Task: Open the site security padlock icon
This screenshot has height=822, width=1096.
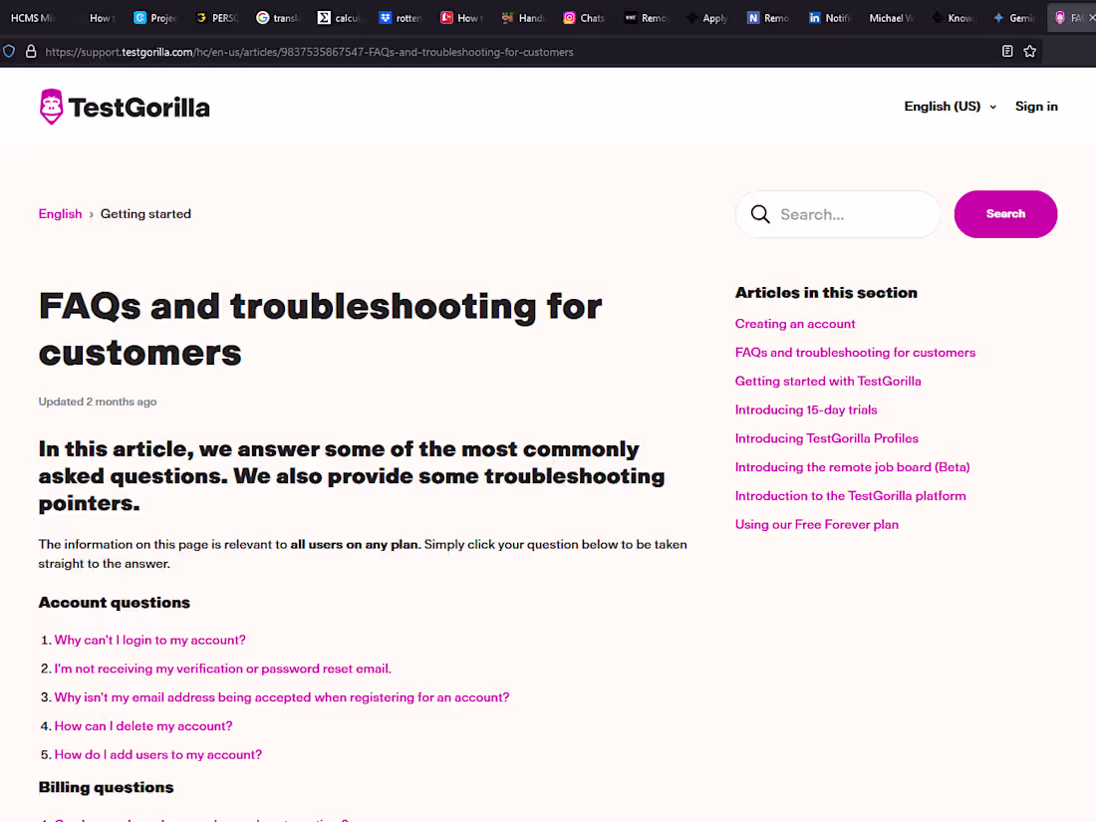Action: click(31, 51)
